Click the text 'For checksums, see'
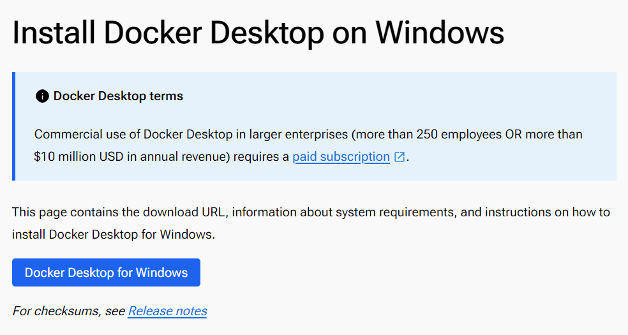 coord(69,311)
